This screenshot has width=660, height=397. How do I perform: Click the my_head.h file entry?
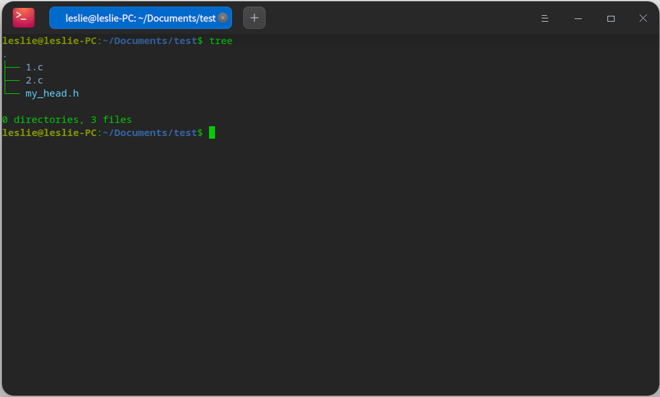[52, 93]
